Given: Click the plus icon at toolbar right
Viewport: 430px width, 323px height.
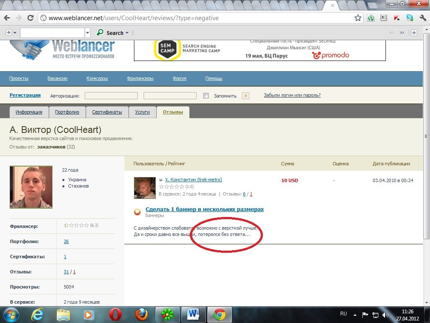Looking at the screenshot, I should point(414,33).
